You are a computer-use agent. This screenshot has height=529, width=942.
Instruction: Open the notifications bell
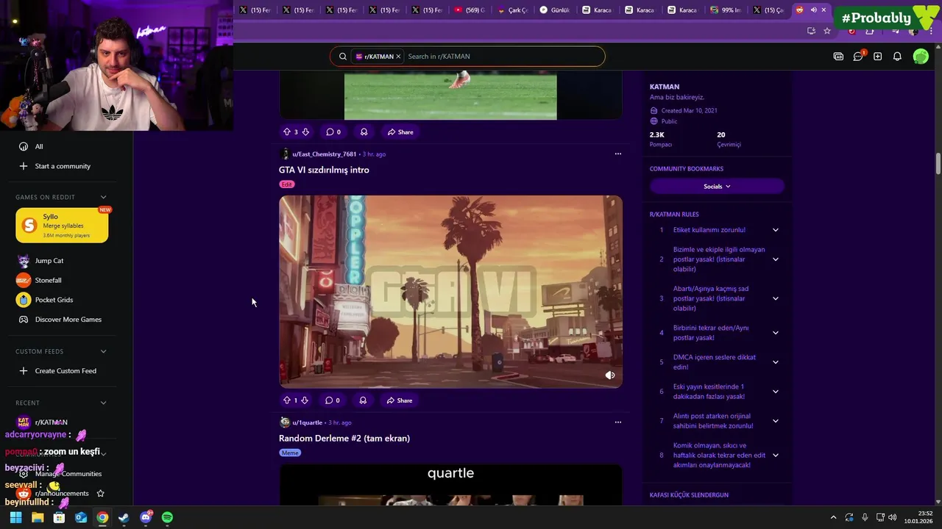click(x=897, y=57)
